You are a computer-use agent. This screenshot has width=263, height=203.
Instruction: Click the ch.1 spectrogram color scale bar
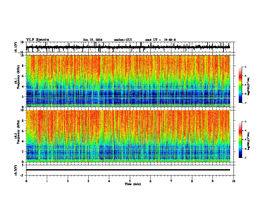(x=240, y=85)
